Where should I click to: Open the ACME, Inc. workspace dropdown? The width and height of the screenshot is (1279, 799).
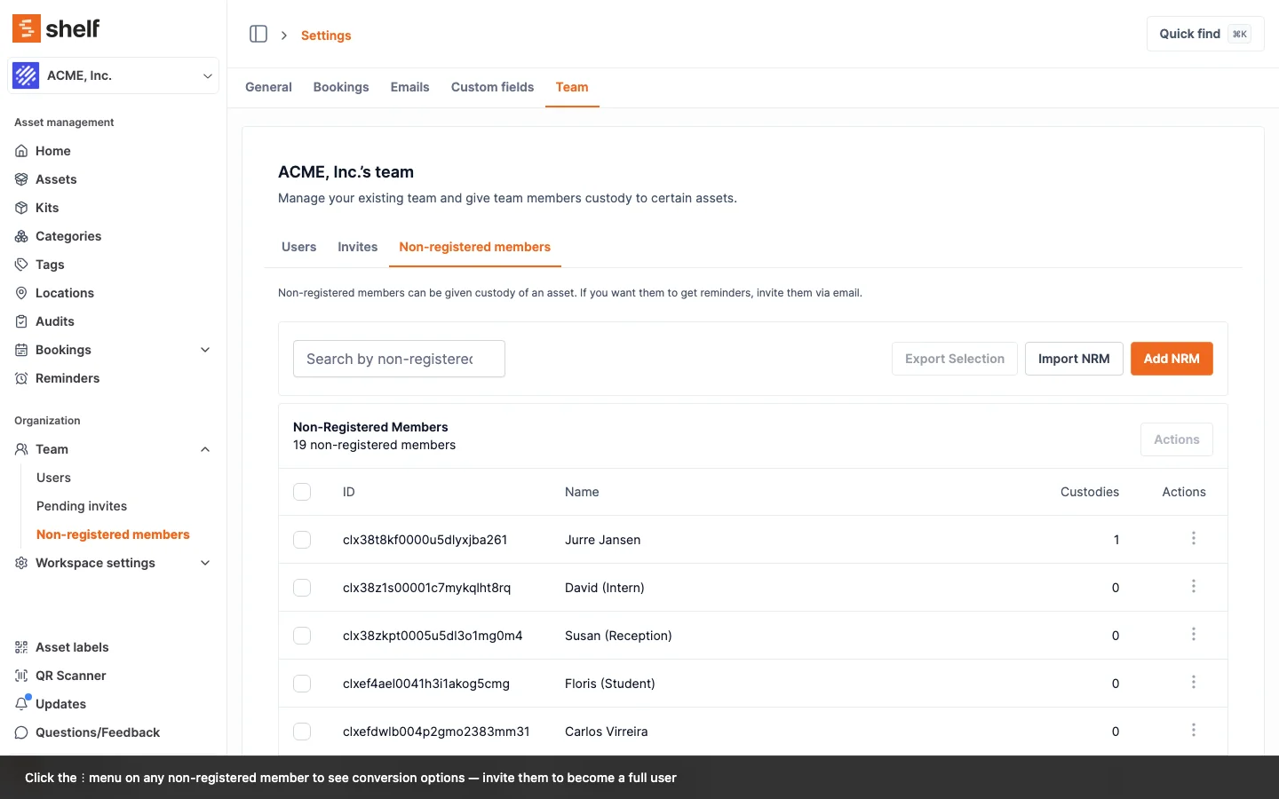coord(114,75)
